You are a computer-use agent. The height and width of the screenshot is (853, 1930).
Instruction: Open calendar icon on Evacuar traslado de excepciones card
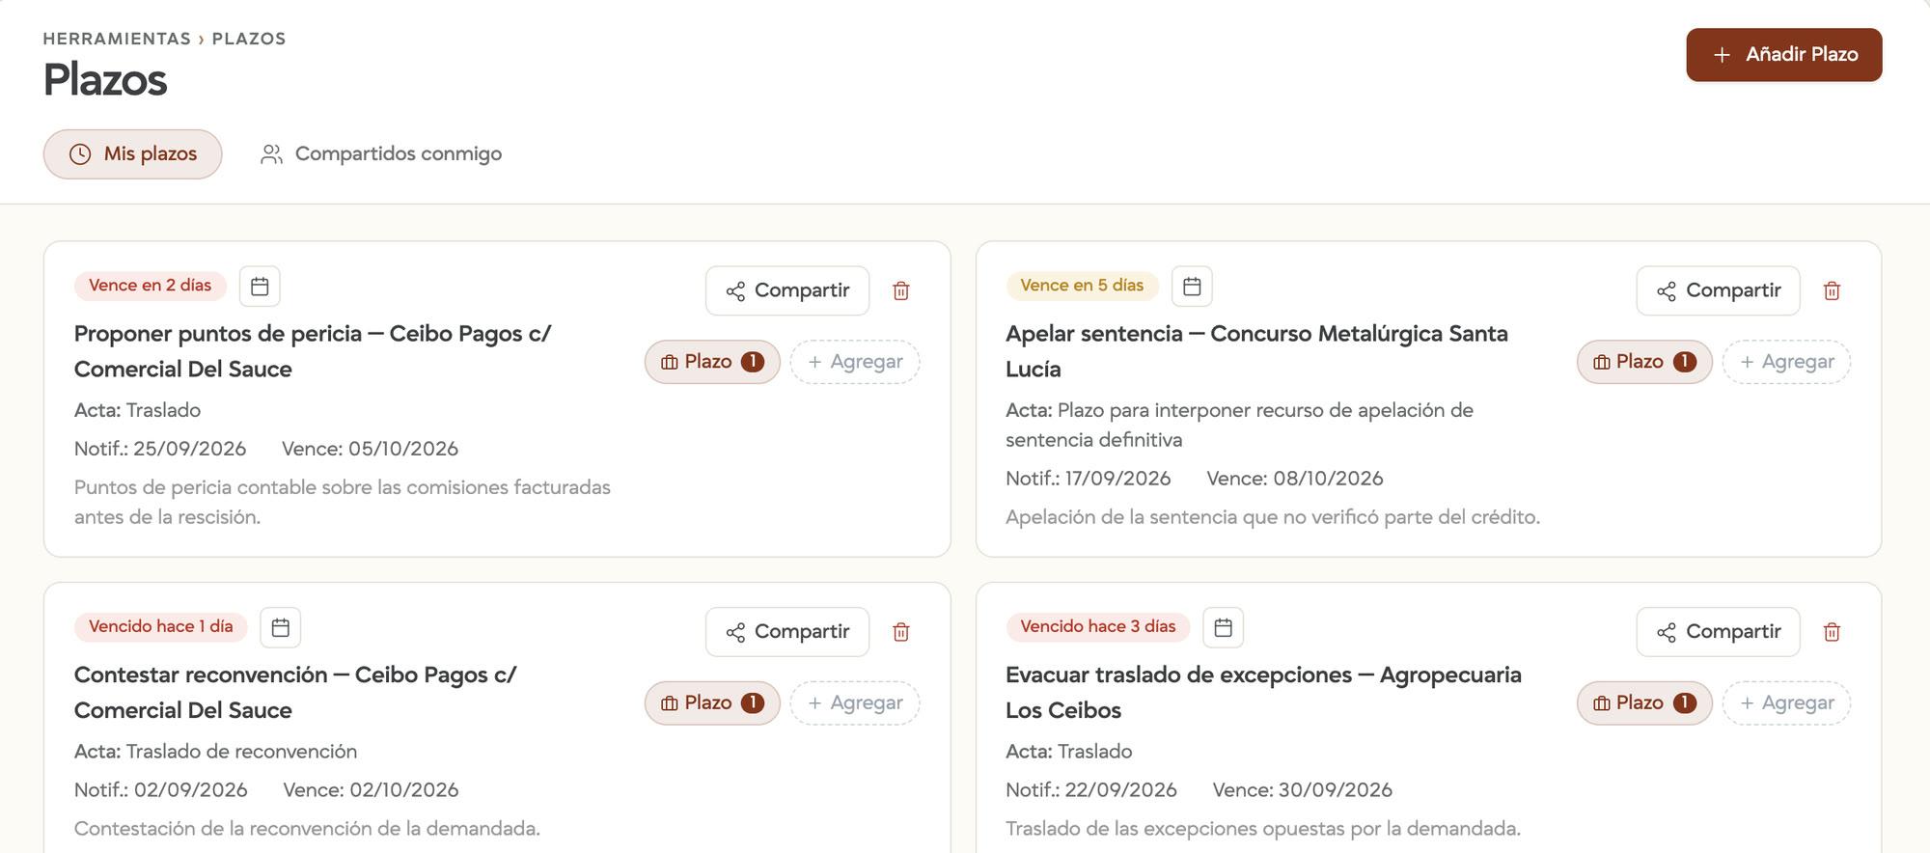point(1223,627)
